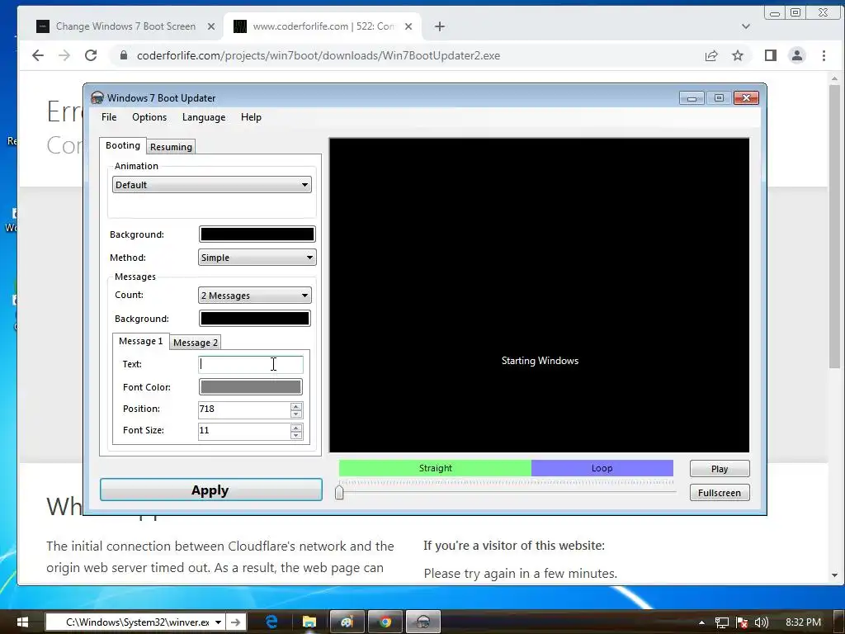Screen dimensions: 845x634
Task: Switch to the Message 2 tab
Action: point(195,343)
